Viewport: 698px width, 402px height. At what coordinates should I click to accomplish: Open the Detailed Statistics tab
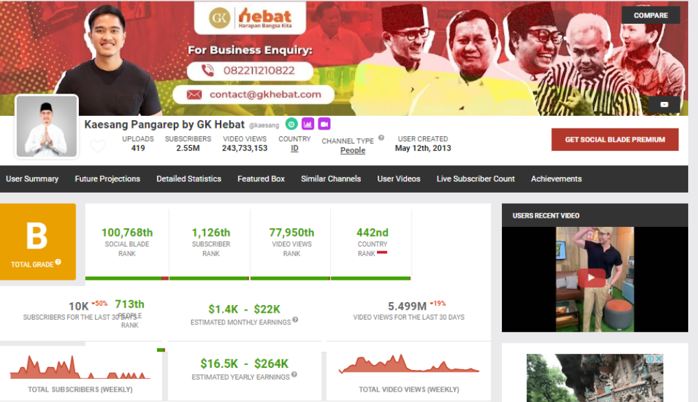[188, 179]
